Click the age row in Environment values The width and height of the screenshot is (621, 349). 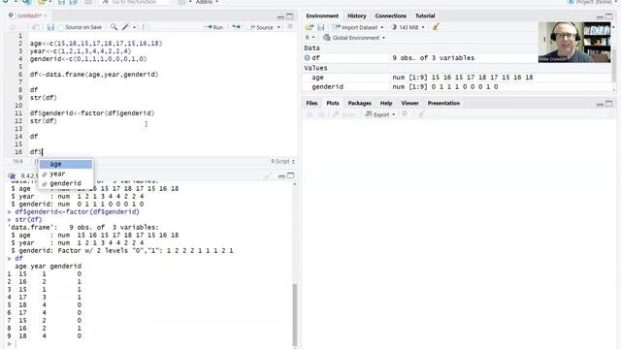(x=458, y=78)
